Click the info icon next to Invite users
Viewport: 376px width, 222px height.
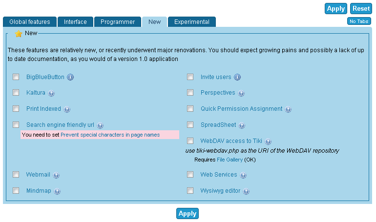click(237, 77)
